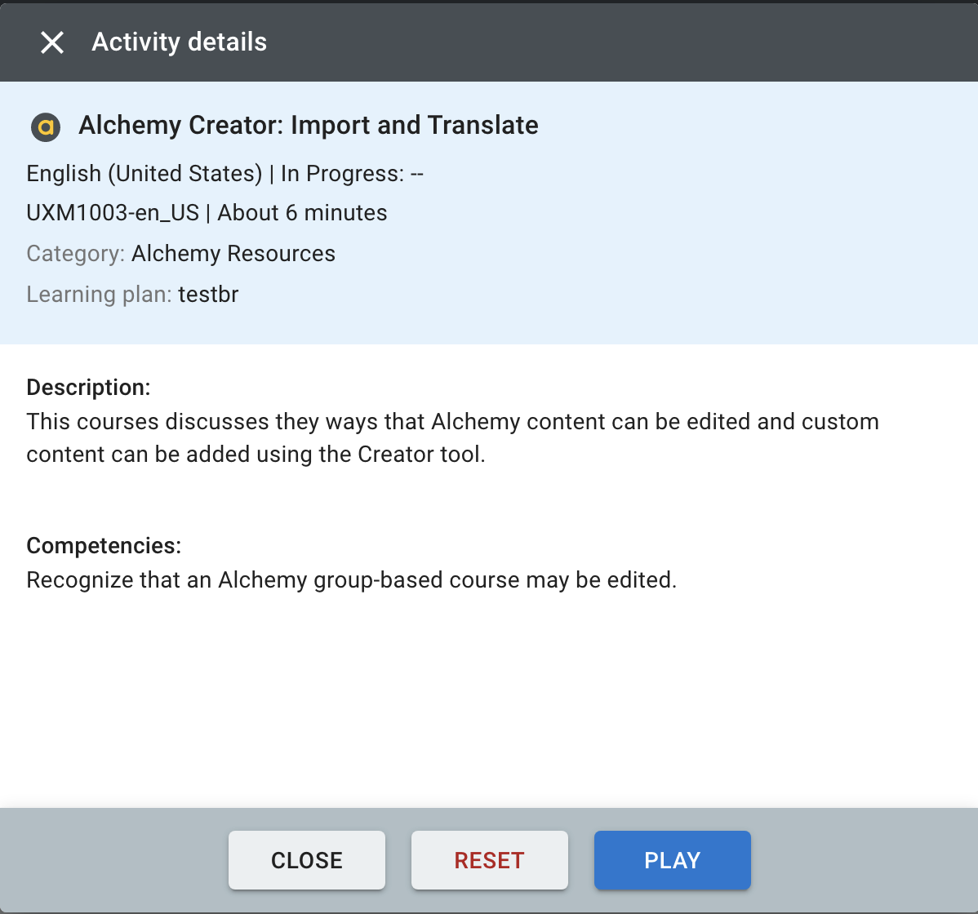Click the UXM1003-en_US course code

(113, 212)
